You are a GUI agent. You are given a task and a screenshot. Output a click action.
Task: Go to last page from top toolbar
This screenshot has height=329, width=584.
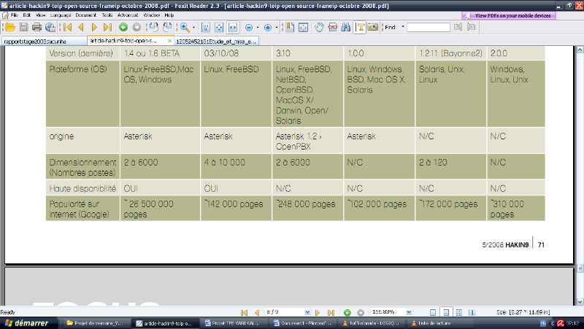point(107,27)
